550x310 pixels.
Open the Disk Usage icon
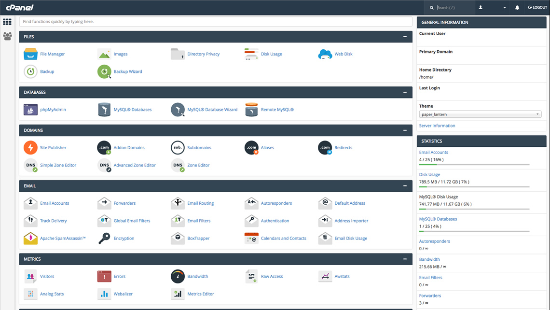coord(251,54)
